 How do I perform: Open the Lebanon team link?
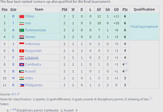(x=32, y=58)
